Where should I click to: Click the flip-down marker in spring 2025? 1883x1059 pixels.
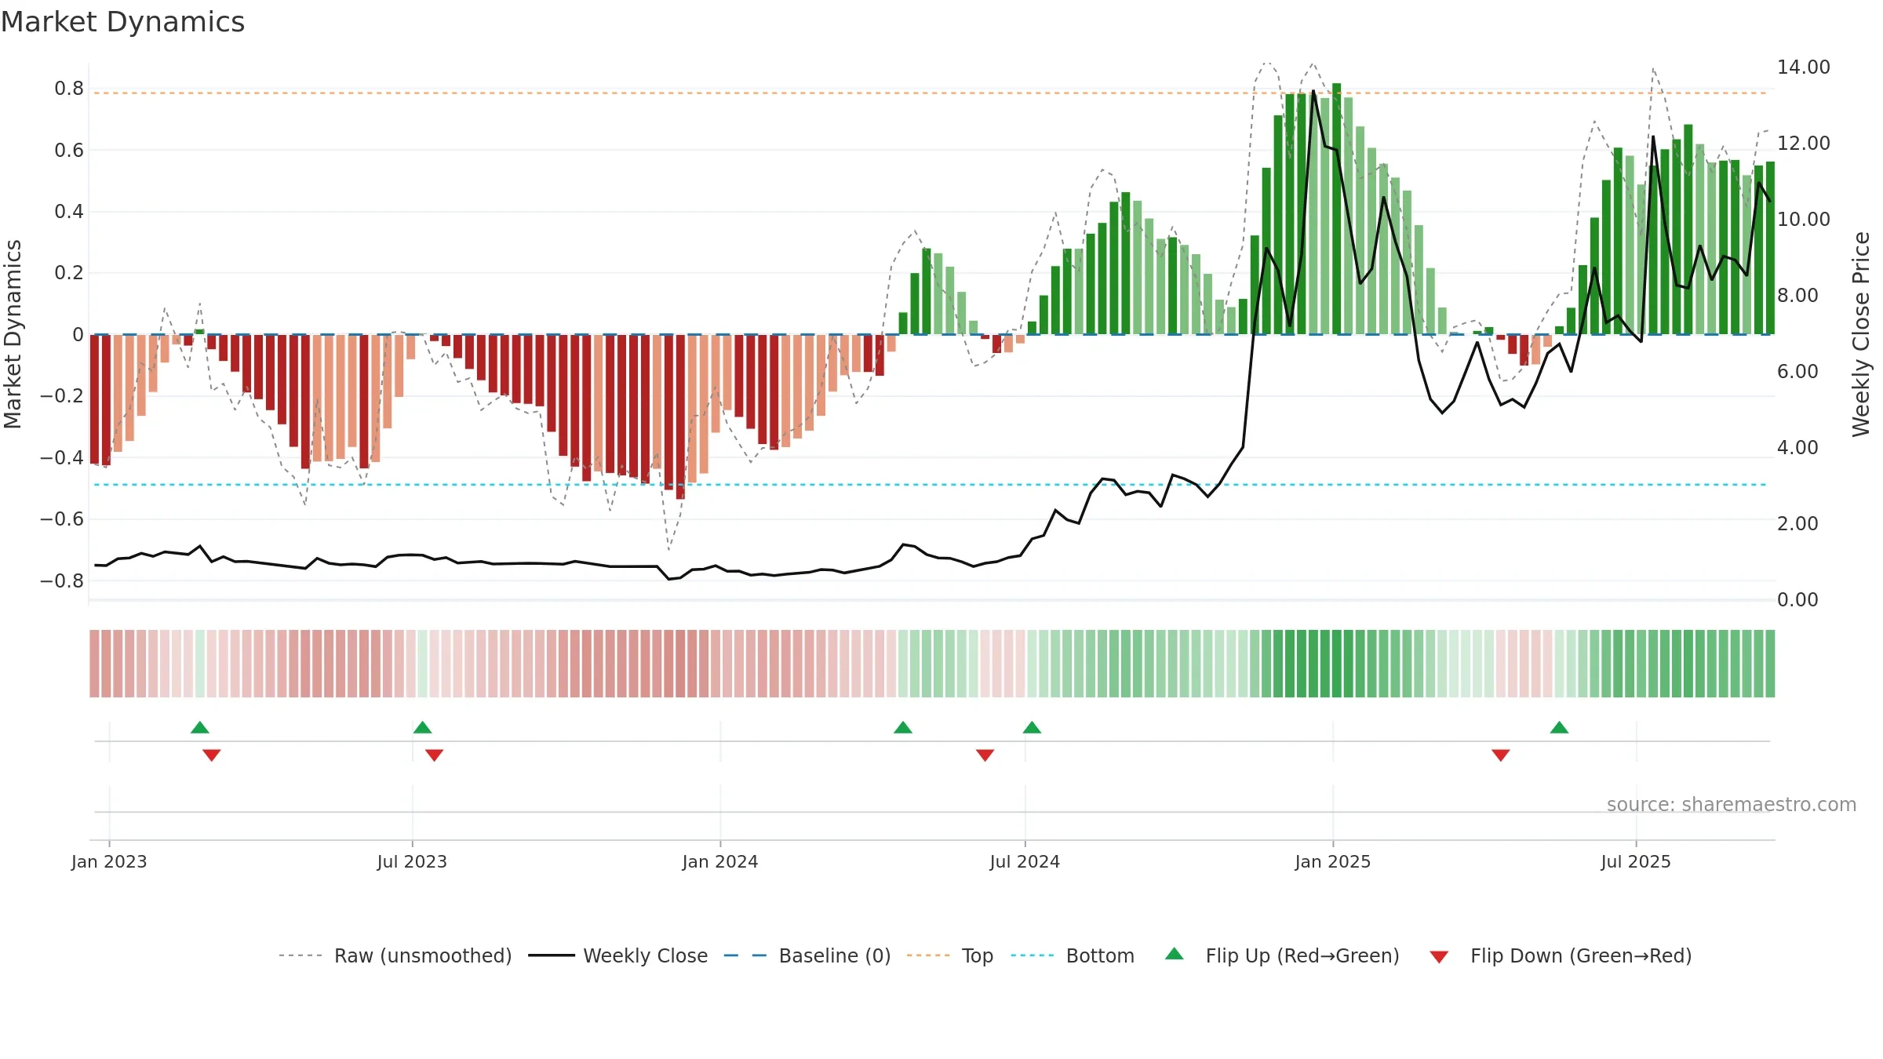[1501, 755]
